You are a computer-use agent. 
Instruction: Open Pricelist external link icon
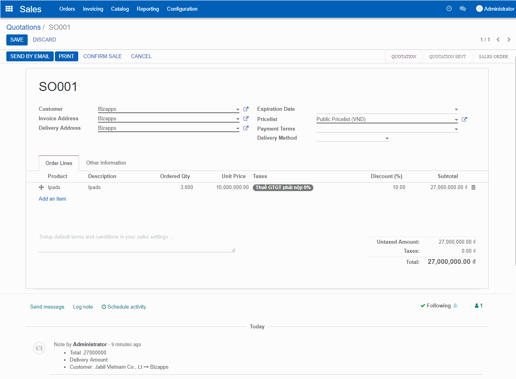[464, 119]
